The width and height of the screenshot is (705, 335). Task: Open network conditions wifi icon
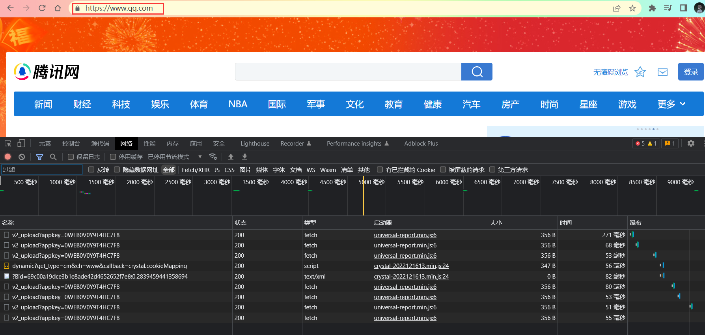[x=213, y=157]
